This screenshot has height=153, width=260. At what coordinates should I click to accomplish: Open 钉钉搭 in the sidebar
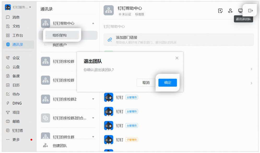pyautogui.click(x=17, y=131)
